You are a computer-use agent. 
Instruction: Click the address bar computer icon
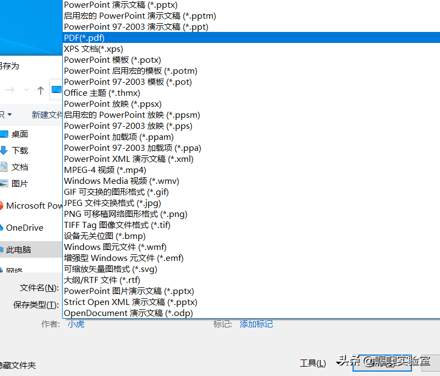point(57,90)
